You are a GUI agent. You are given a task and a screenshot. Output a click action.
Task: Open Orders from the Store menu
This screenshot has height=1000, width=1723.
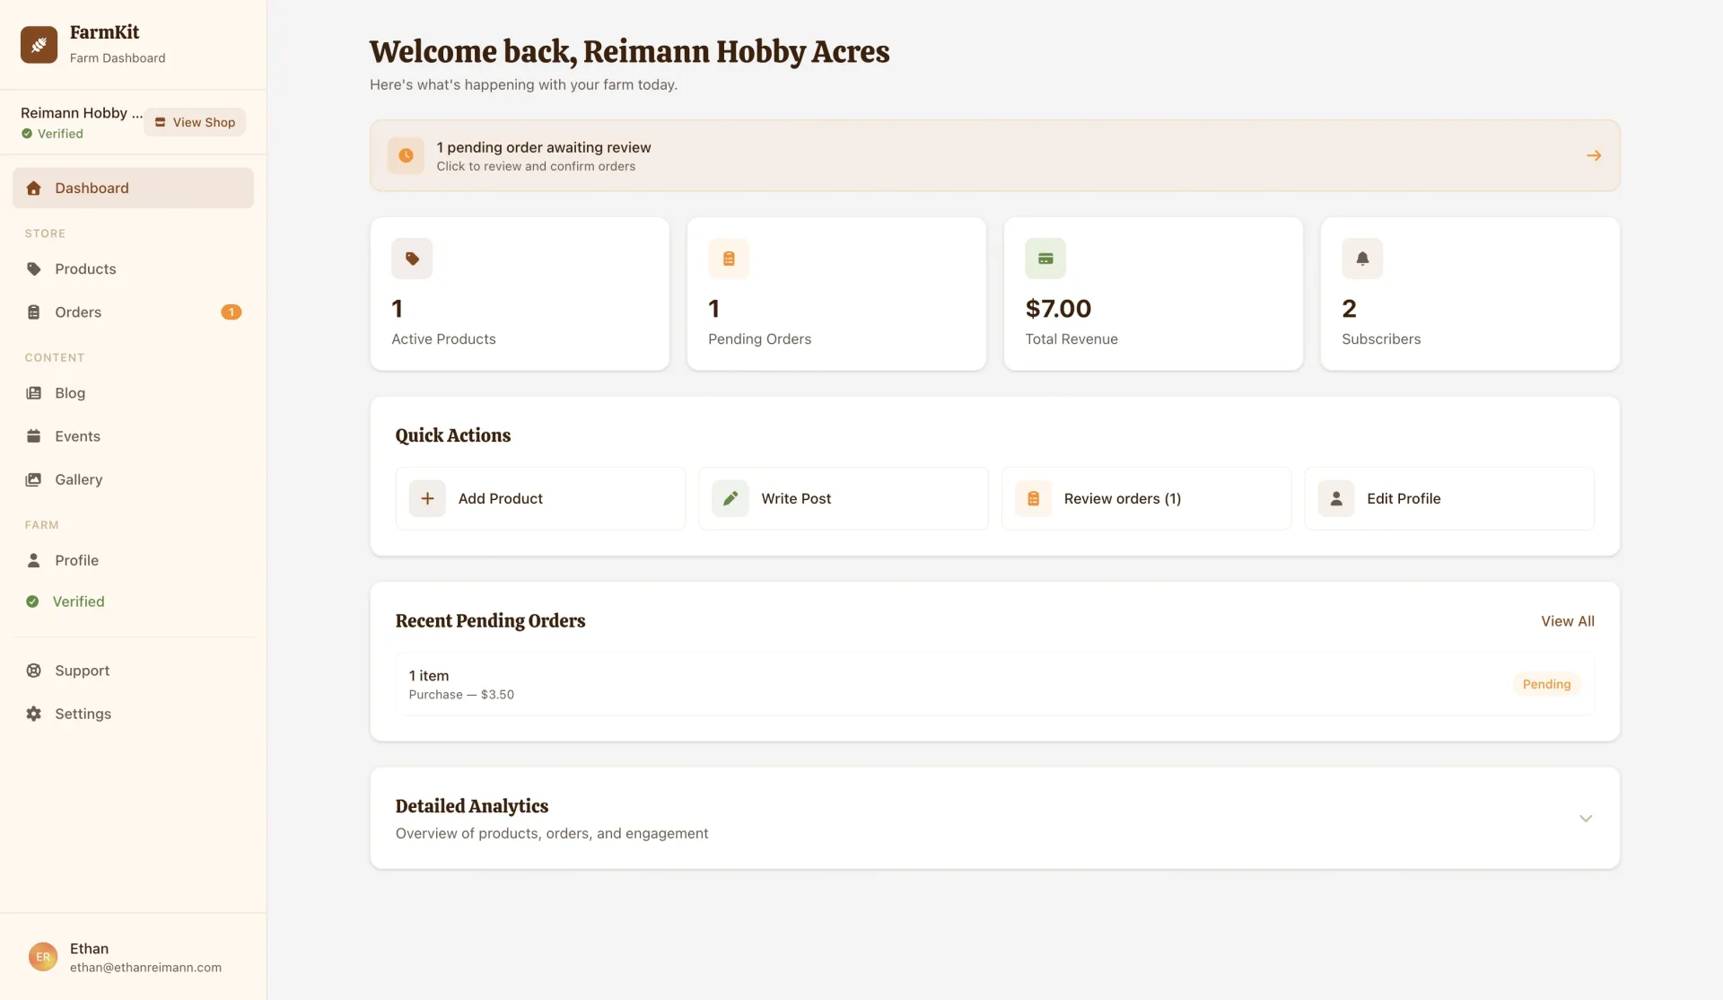78,311
